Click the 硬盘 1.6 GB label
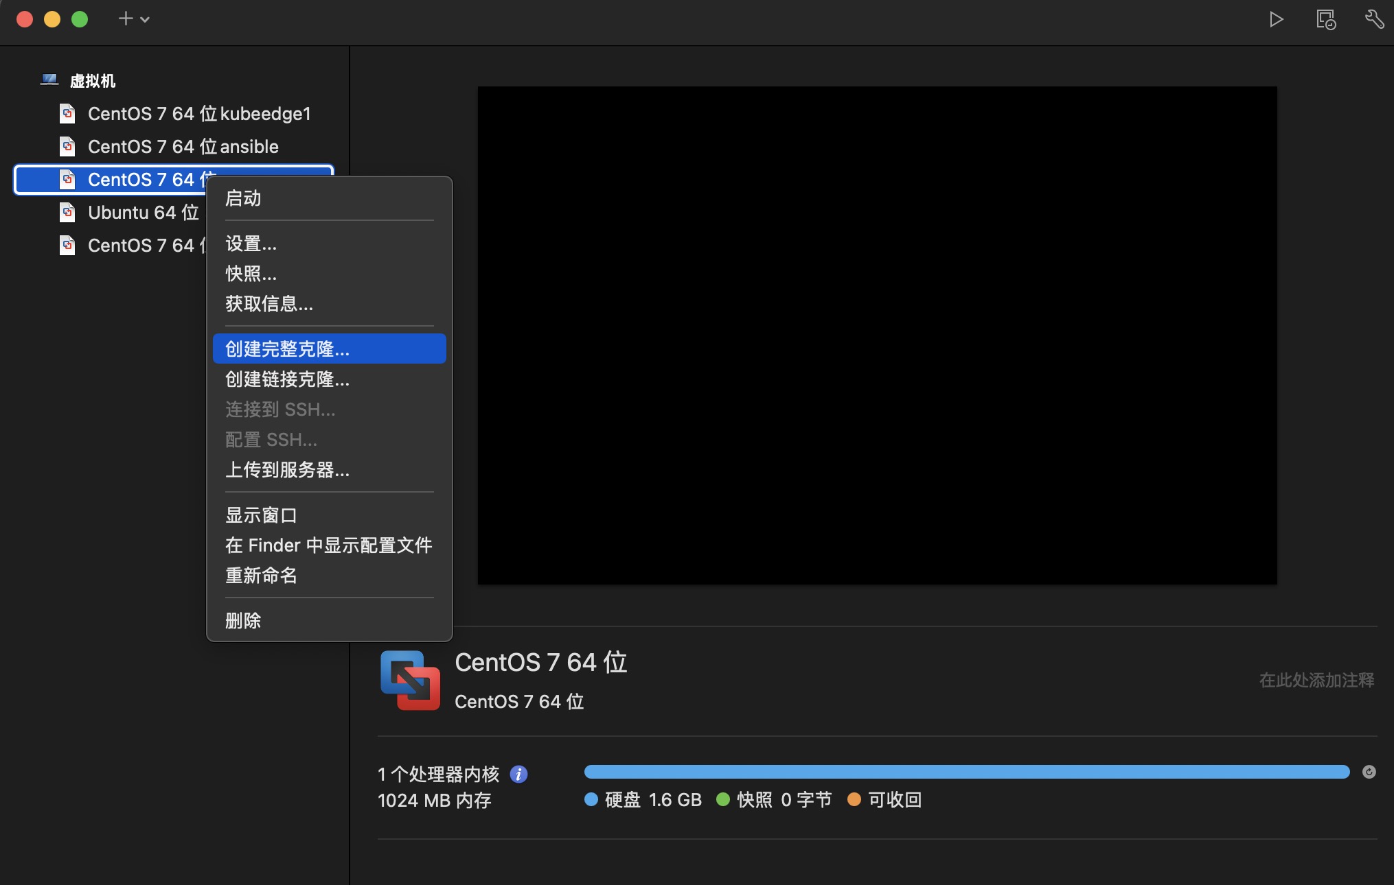 653,800
